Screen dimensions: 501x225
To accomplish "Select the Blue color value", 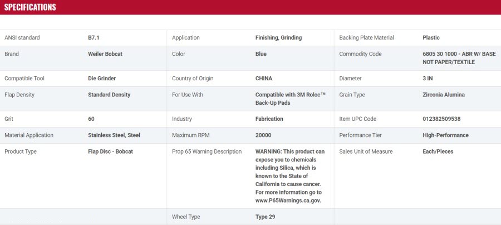I will pos(261,54).
